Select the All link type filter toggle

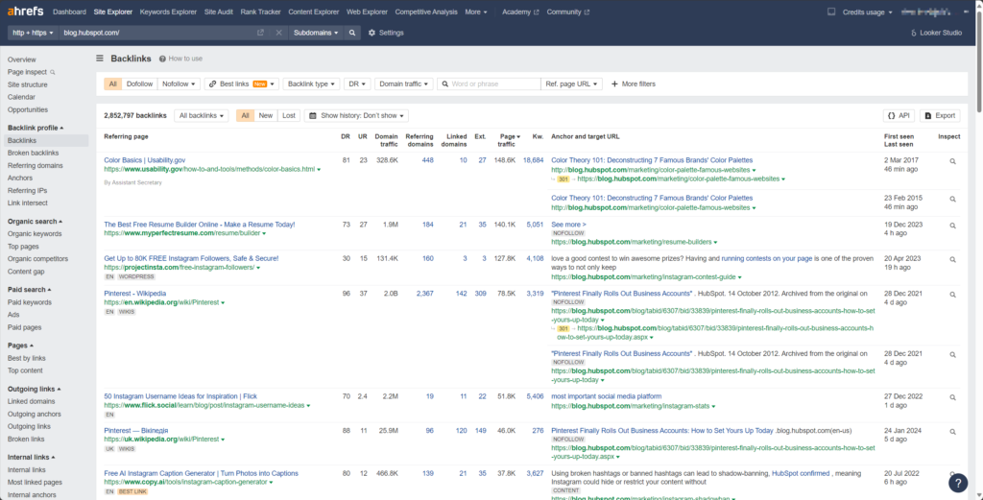tap(113, 83)
